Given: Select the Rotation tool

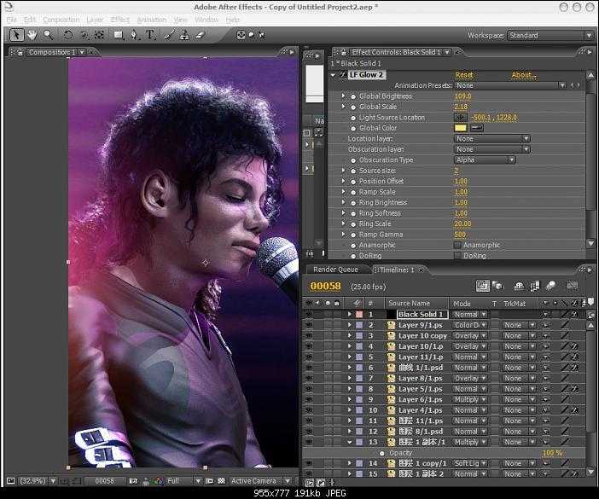Looking at the screenshot, I should (68, 35).
